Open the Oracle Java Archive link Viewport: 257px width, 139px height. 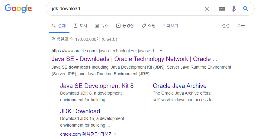[x=179, y=86]
